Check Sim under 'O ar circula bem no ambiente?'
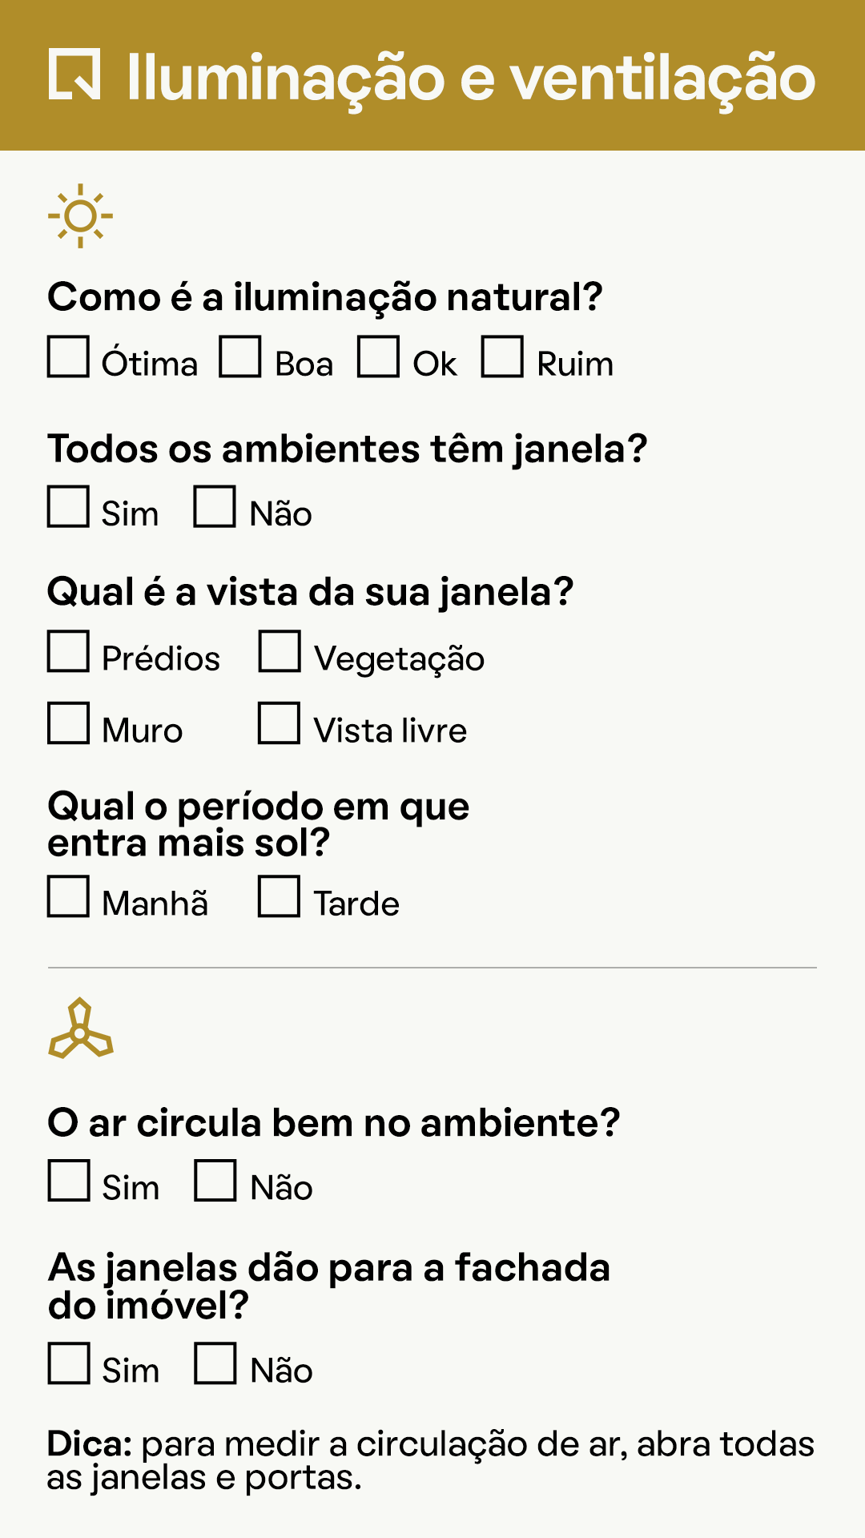Viewport: 865px width, 1538px height. coord(69,1180)
